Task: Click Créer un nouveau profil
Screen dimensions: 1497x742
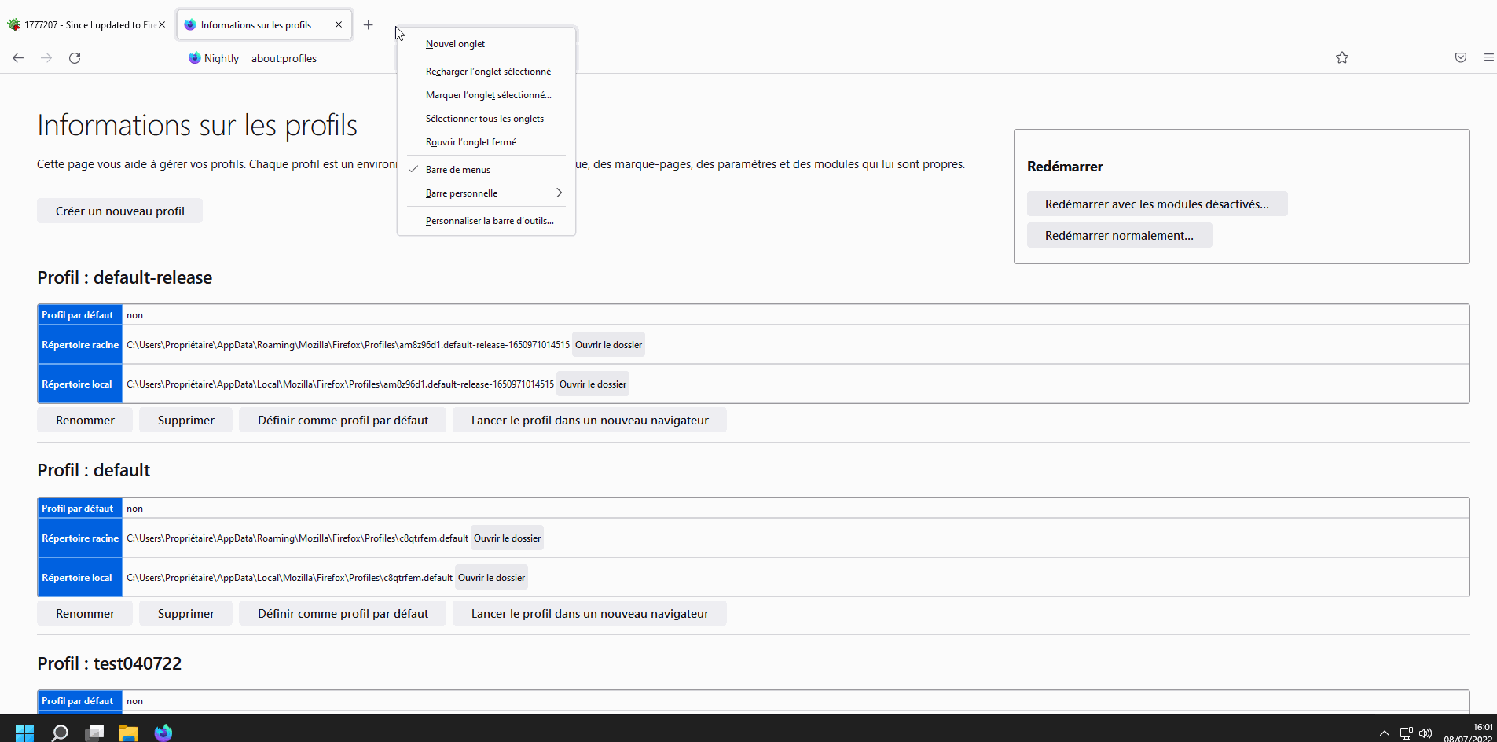Action: (119, 211)
